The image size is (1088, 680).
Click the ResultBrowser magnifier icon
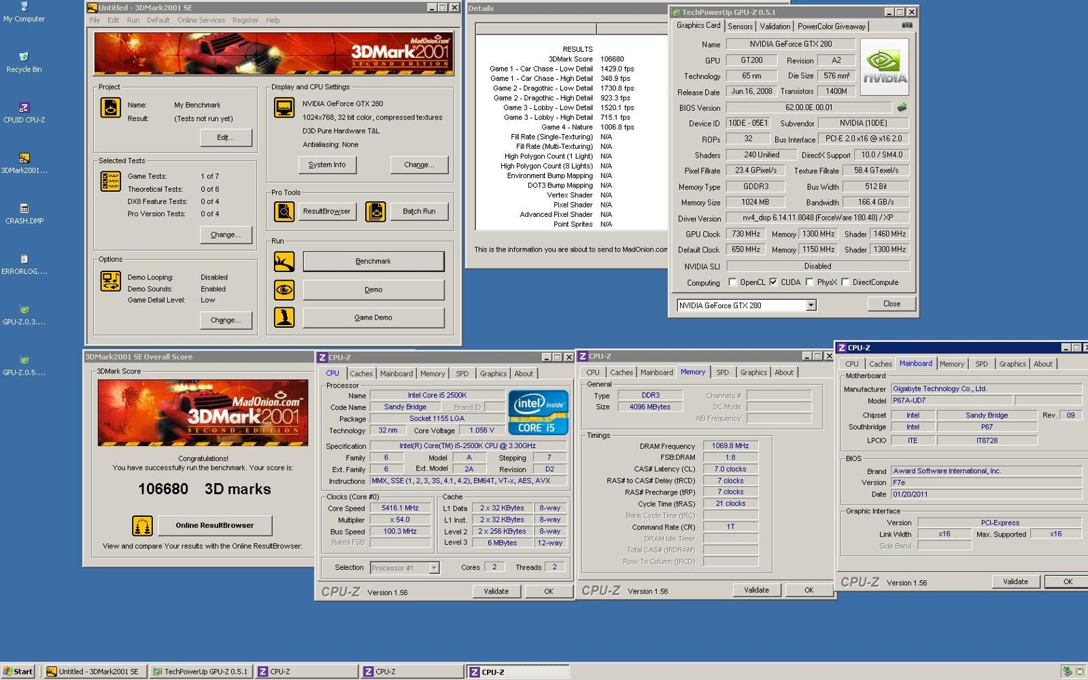click(284, 211)
